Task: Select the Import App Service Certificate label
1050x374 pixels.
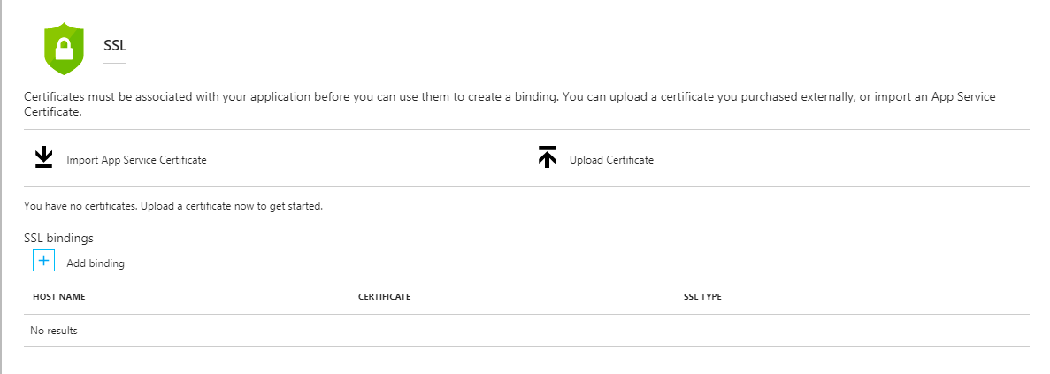Action: click(136, 160)
